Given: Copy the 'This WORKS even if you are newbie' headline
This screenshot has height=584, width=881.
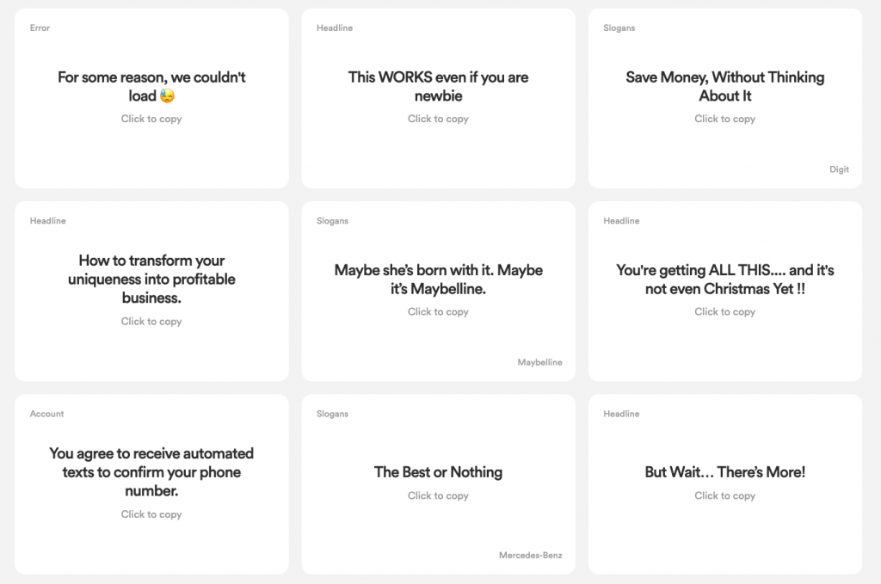Looking at the screenshot, I should click(x=438, y=86).
